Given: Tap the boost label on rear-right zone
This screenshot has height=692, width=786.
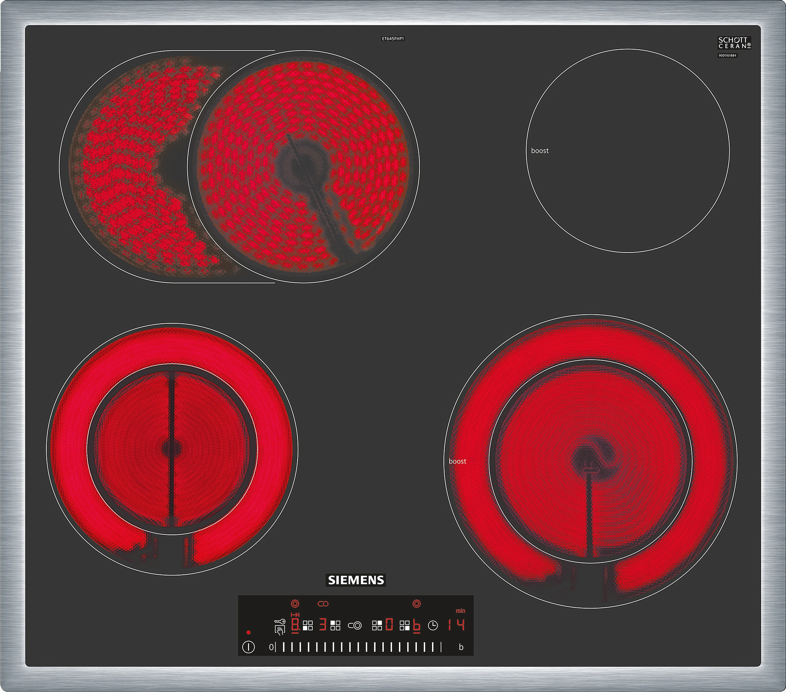Looking at the screenshot, I should point(539,151).
